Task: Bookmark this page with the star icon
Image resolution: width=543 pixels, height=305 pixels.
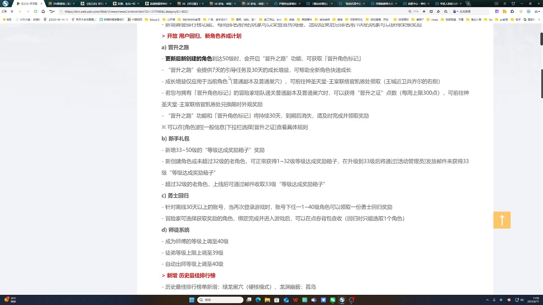Action: pyautogui.click(x=446, y=12)
